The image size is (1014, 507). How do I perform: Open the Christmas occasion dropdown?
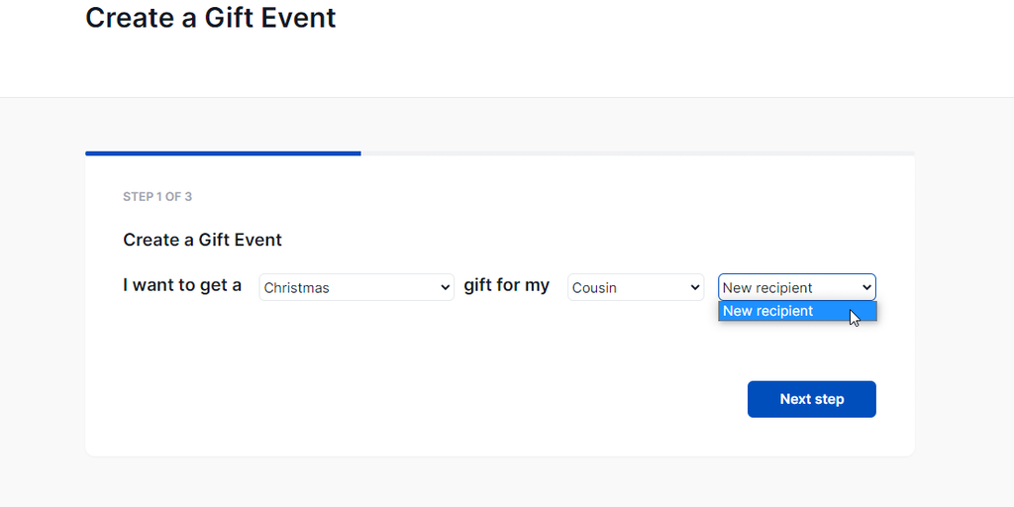coord(356,287)
